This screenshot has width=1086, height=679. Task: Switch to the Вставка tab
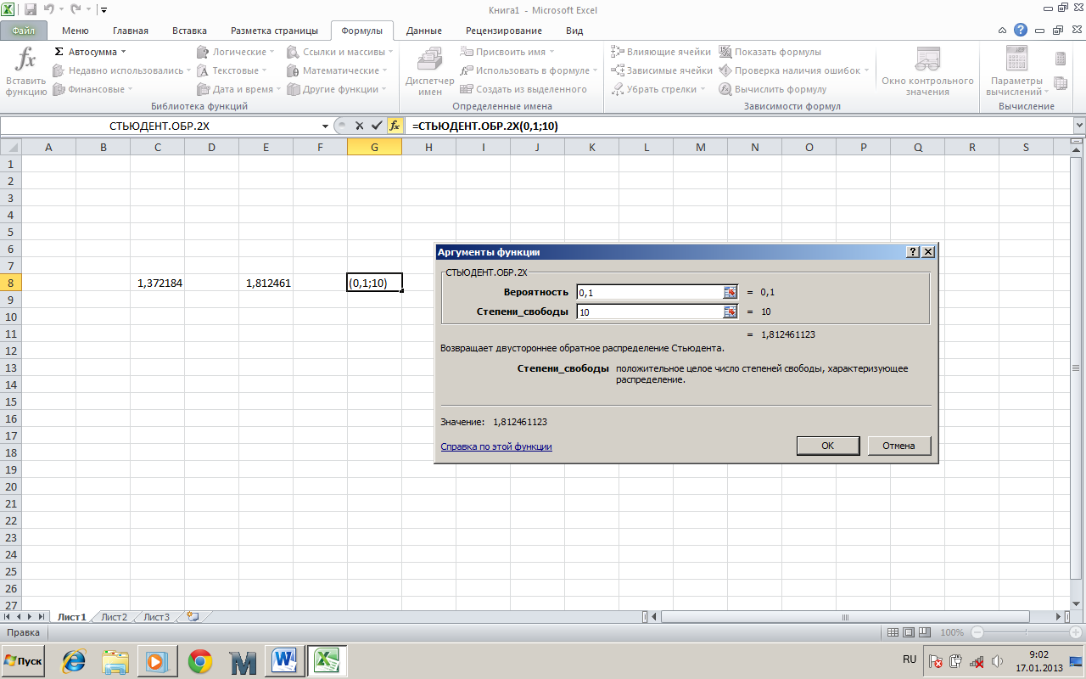point(189,31)
